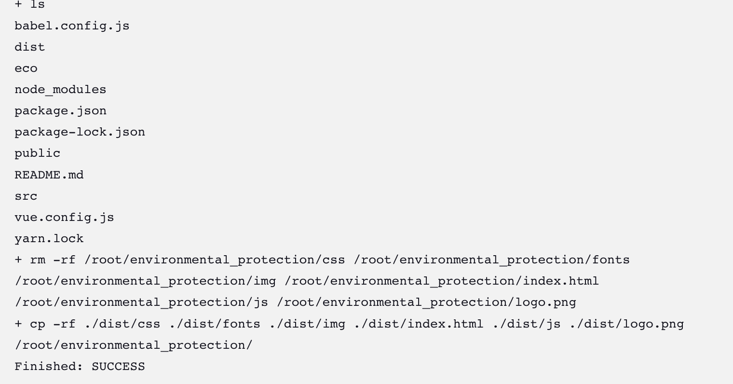Click the ./dist/index.html argument
The width and height of the screenshot is (733, 384).
click(x=419, y=324)
